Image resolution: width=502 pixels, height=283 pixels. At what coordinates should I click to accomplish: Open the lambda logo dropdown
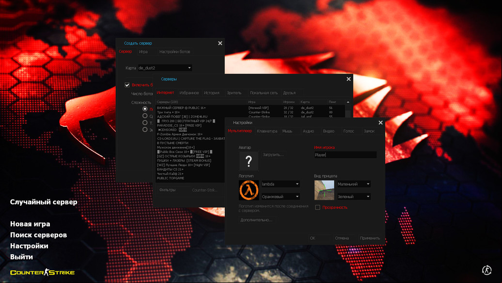281,184
